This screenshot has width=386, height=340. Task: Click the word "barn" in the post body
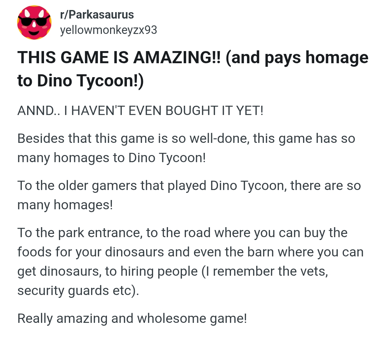tap(284, 252)
